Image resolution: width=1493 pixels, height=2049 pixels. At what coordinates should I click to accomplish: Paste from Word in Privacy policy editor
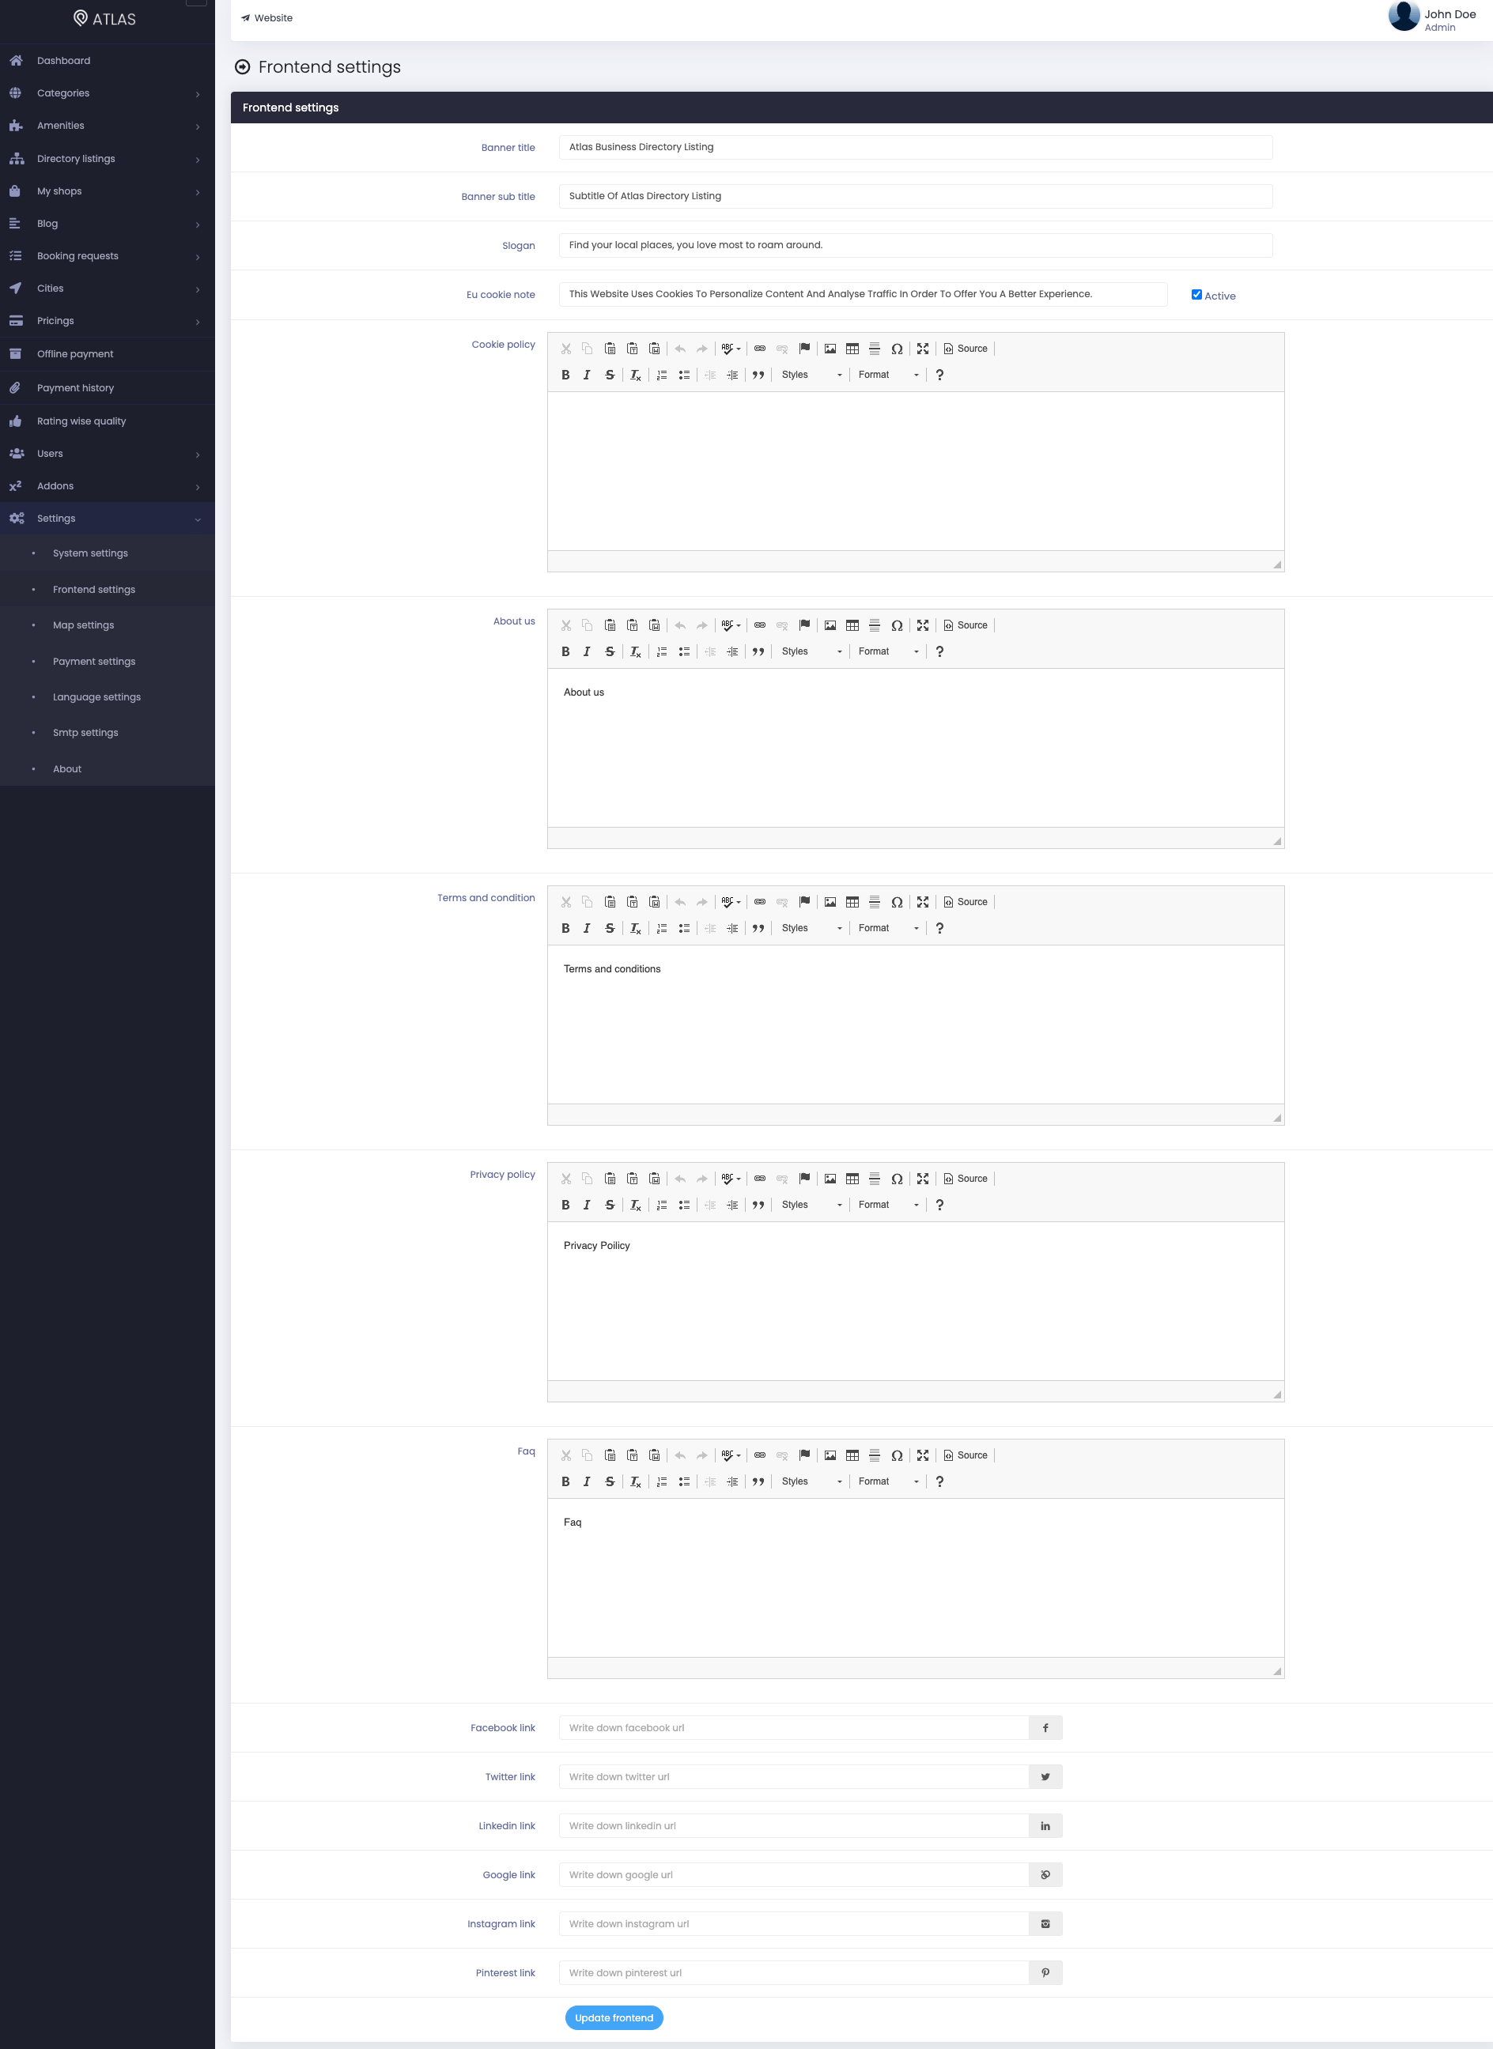click(x=654, y=1178)
